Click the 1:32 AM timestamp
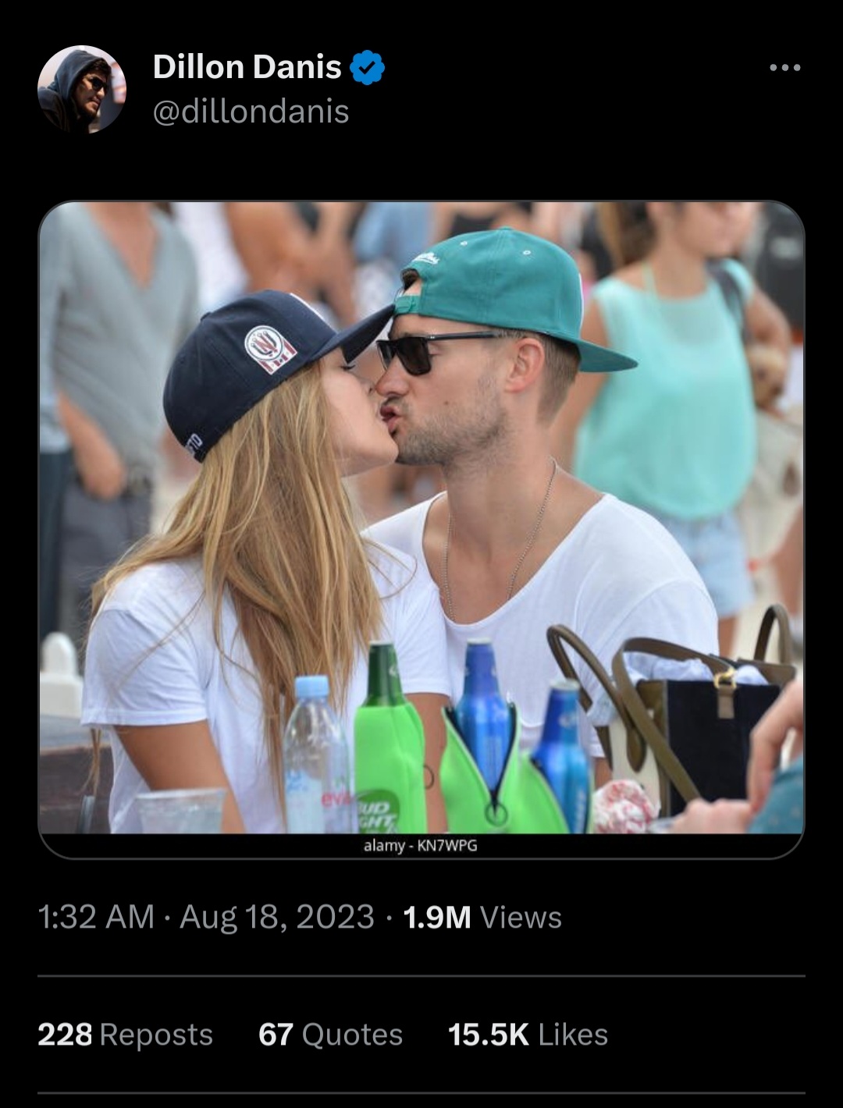 96,917
